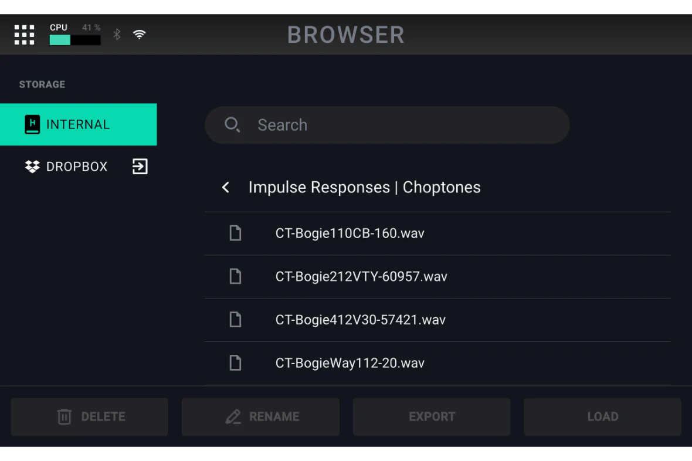692x461 pixels.
Task: Focus the Search input field
Action: [387, 125]
